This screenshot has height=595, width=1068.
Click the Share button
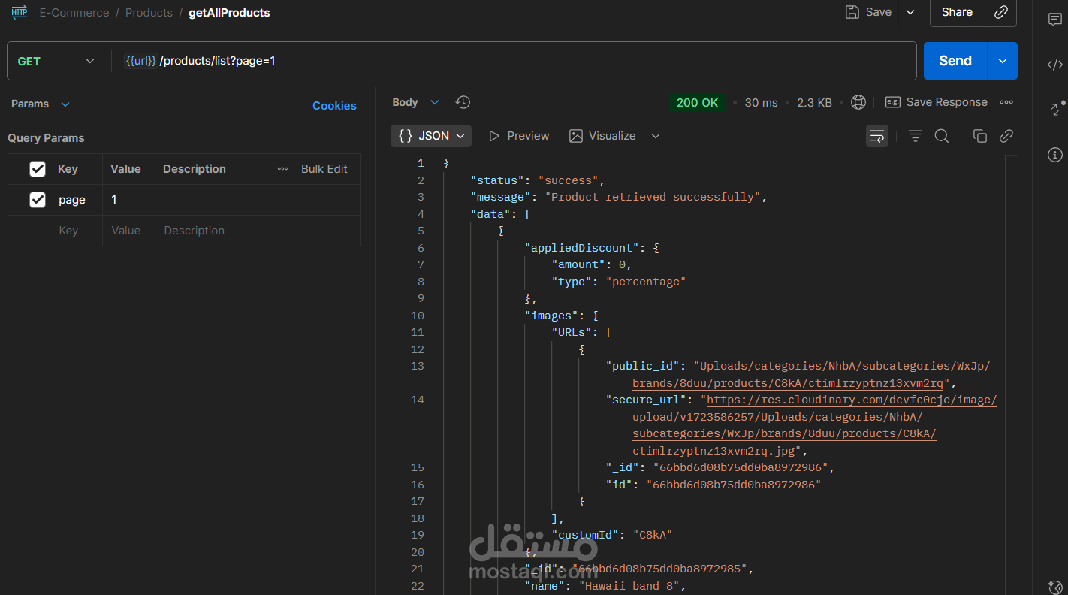tap(957, 12)
